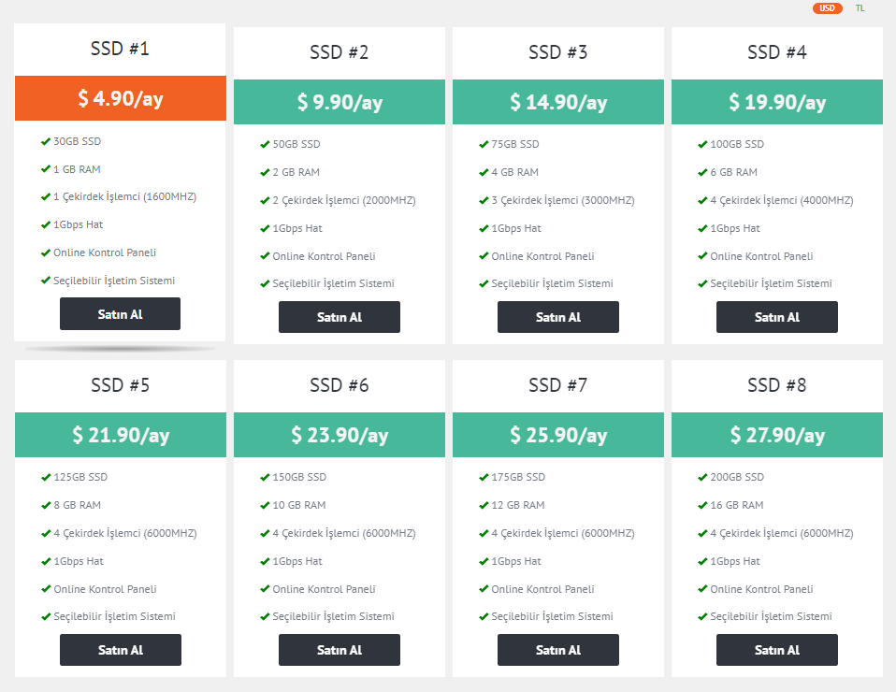The width and height of the screenshot is (896, 692).
Task: Click the checkmark next to 30GB SSD
Action: 46,142
